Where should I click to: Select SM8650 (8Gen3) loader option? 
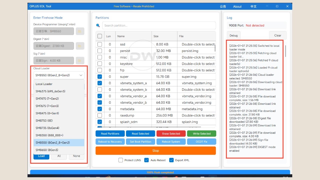pyautogui.click(x=59, y=150)
